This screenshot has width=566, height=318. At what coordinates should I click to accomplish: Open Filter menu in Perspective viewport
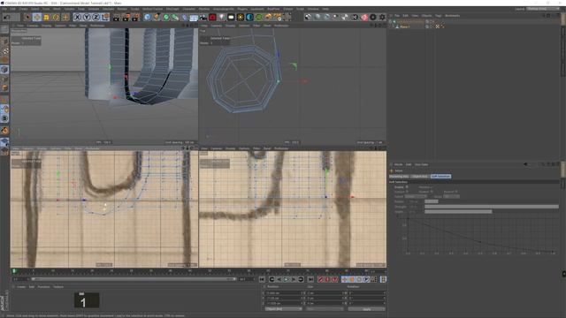[73, 26]
